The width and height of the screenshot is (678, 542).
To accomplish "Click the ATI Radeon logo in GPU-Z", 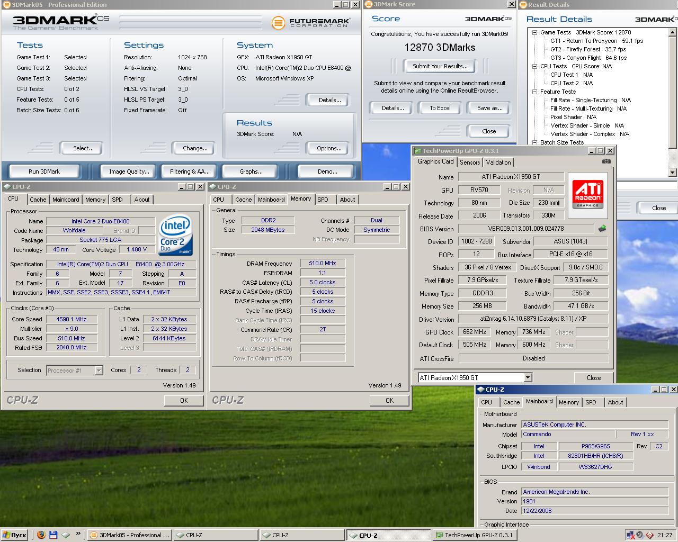I will pyautogui.click(x=588, y=195).
